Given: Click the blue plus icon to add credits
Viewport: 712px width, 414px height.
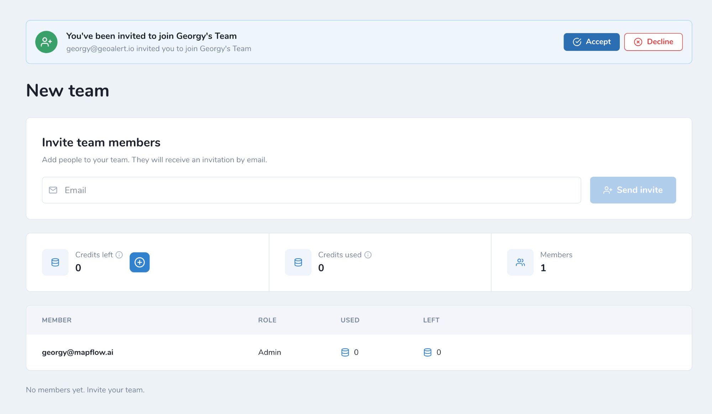Looking at the screenshot, I should pos(140,262).
